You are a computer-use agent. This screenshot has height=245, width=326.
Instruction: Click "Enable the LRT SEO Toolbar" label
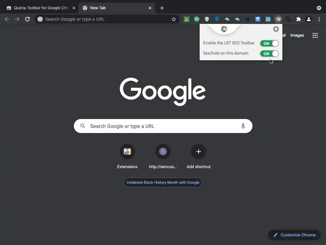coord(229,43)
